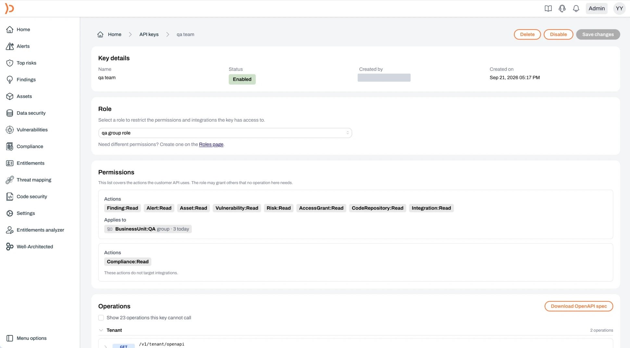Download the OpenAPI spec
The height and width of the screenshot is (348, 630).
click(x=579, y=306)
